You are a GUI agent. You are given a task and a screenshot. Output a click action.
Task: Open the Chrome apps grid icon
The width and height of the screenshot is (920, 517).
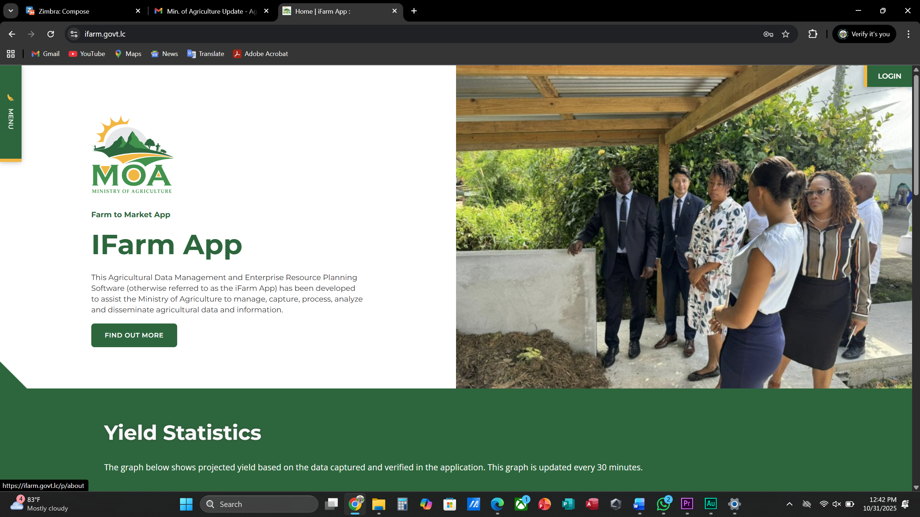click(x=11, y=54)
